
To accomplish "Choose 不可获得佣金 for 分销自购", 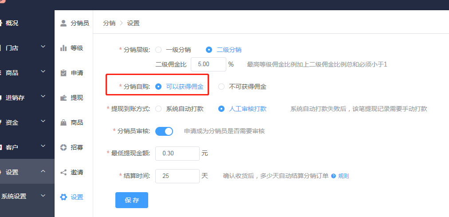I will pos(221,87).
